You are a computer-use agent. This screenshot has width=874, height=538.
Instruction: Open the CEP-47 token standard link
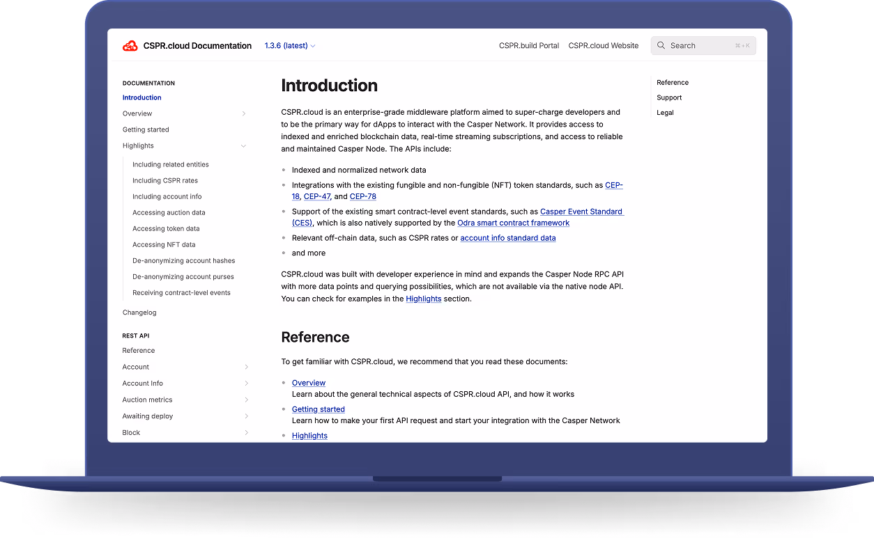tap(317, 197)
